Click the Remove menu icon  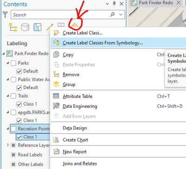click(x=56, y=74)
